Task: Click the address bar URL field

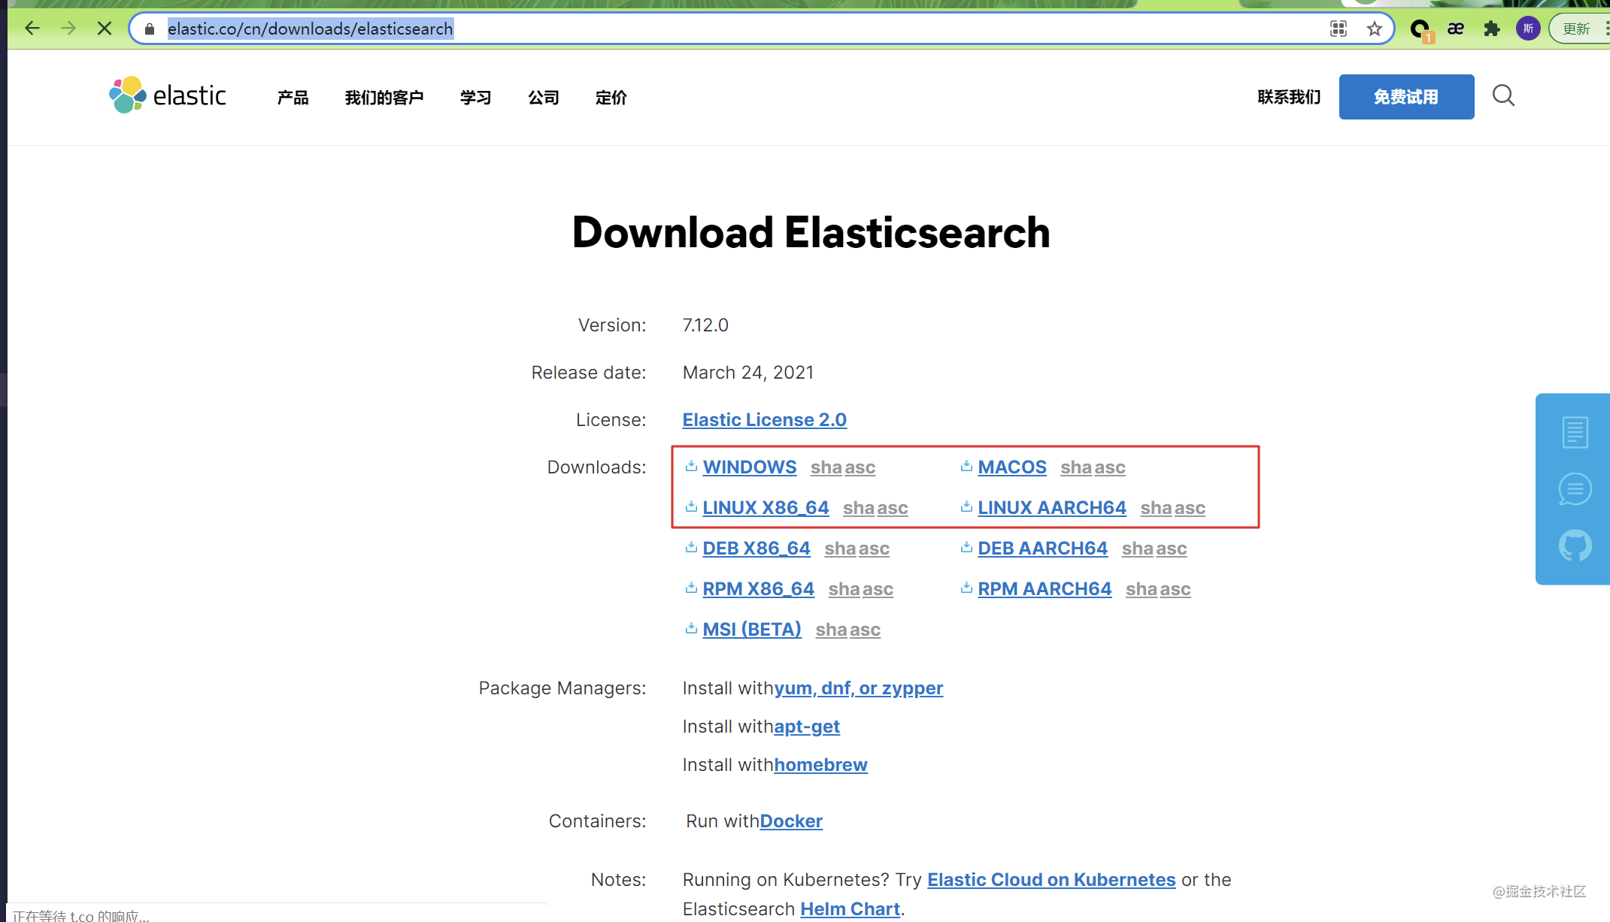Action: [x=737, y=29]
